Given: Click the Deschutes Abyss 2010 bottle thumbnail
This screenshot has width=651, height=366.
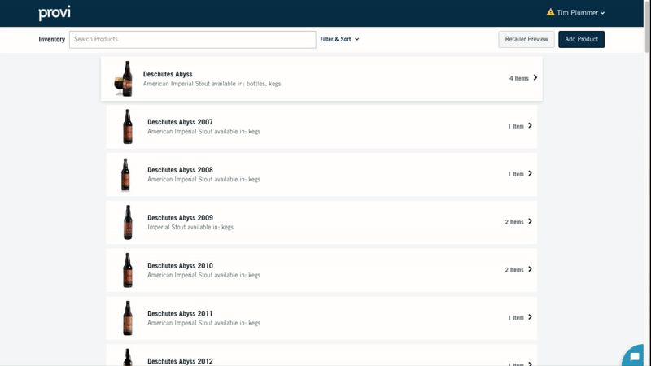Looking at the screenshot, I should (x=128, y=270).
